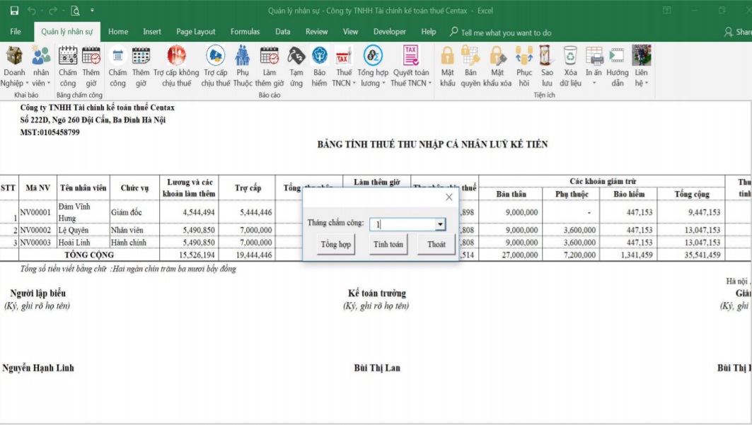752x425 pixels.
Task: Click the Doanh Nghiệp icon in ribbon
Action: click(x=14, y=57)
